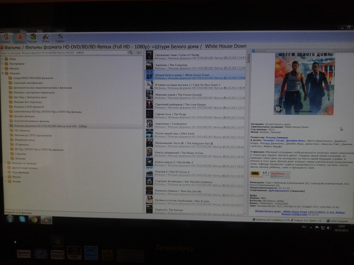Click the КиноПоиск rating badge
This screenshot has width=354, height=265.
280,175
